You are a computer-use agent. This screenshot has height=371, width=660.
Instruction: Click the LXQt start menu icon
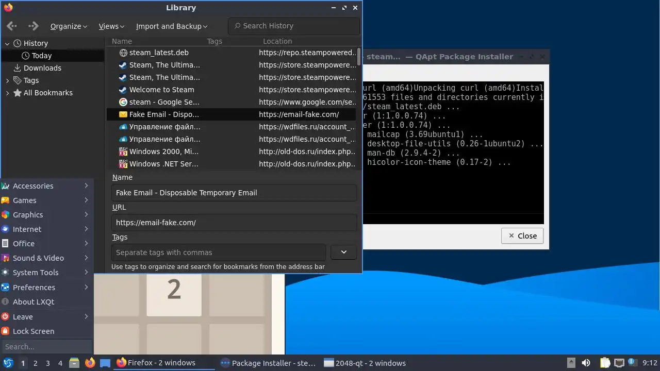click(8, 363)
